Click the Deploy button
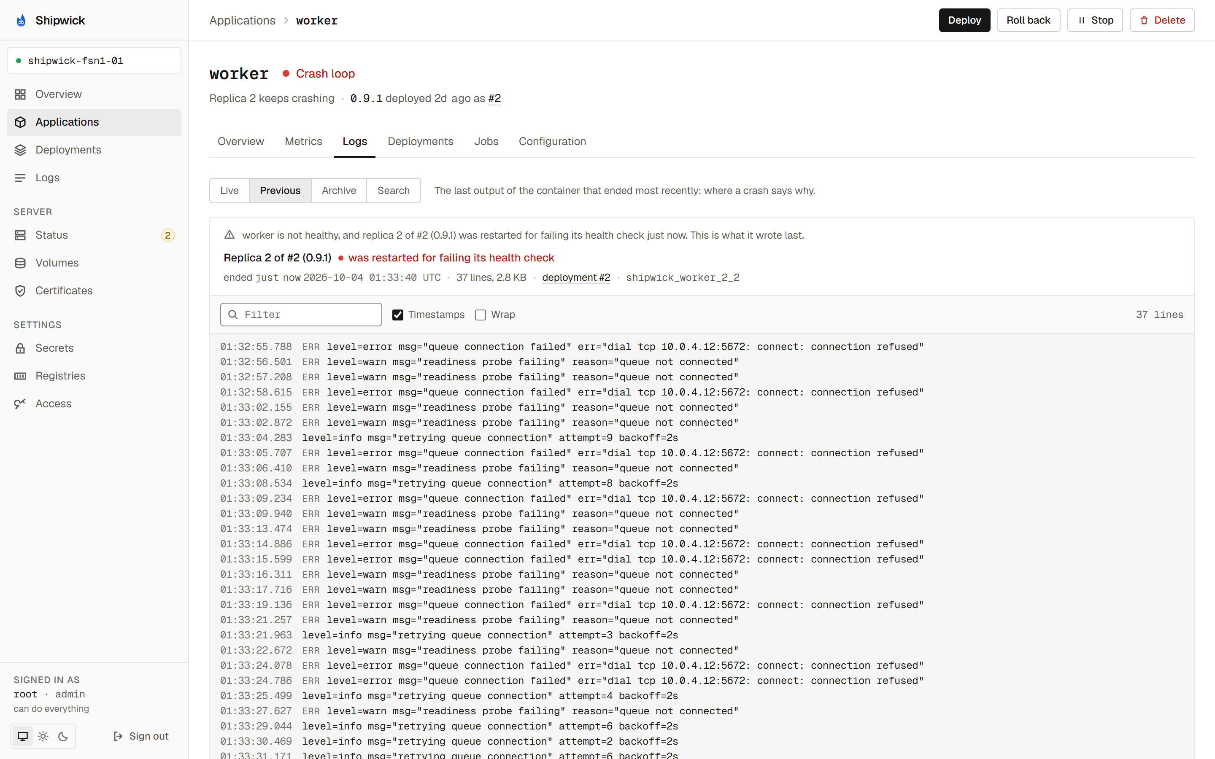Screen dimensions: 1215x759 pos(964,20)
